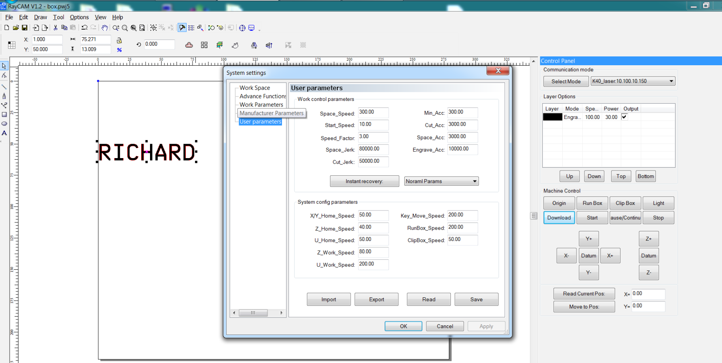Click the Undo arrow icon
Screen dimensions: 722x363
coord(84,28)
